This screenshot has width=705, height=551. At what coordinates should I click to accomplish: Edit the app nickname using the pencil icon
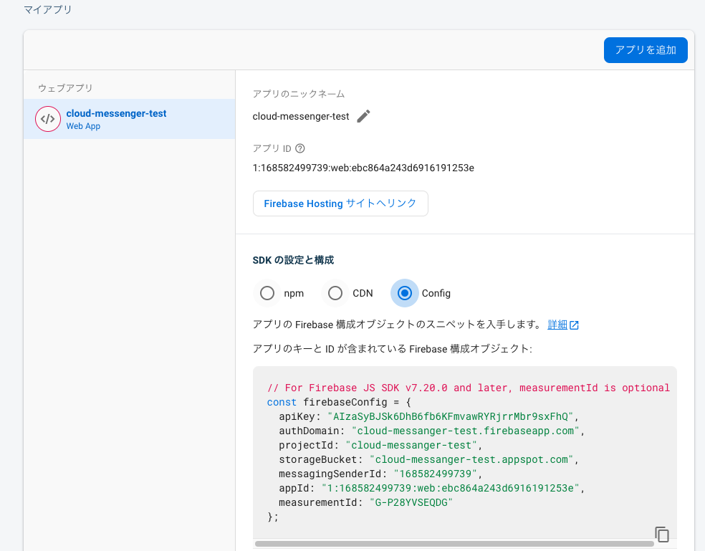click(363, 115)
